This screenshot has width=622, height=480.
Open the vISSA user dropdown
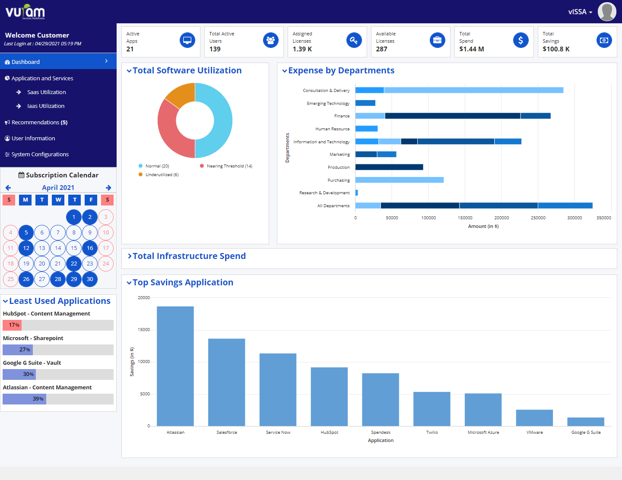click(x=580, y=12)
